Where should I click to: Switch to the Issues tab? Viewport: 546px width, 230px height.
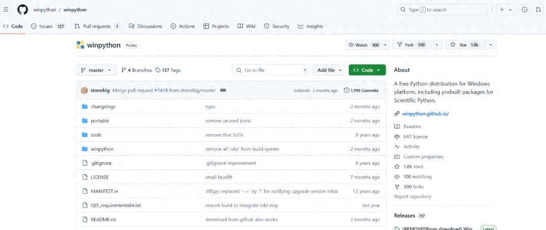pyautogui.click(x=45, y=26)
